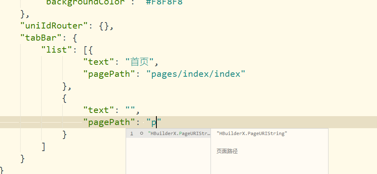Select the "HBuilderX.PageURIStr..." autocomplete suggestion

click(x=168, y=133)
